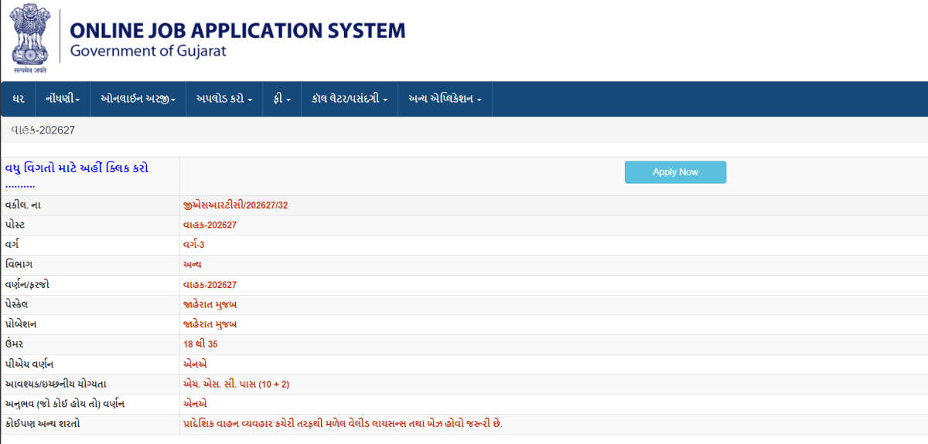928x444 pixels.
Task: Click the પોસ્ટ row label
Action: [x=16, y=225]
